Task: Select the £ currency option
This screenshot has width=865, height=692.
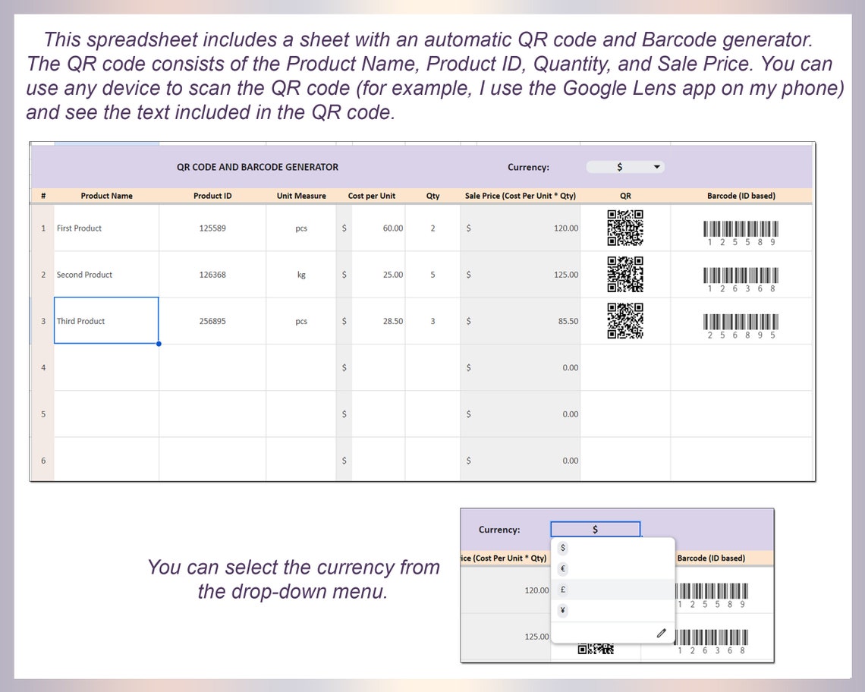Action: click(x=562, y=589)
